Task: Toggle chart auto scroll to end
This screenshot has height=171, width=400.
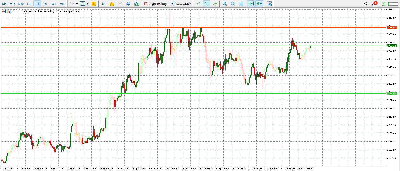Action: click(250, 4)
